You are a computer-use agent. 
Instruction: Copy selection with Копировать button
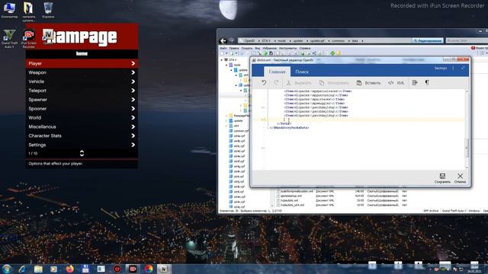pyautogui.click(x=334, y=83)
